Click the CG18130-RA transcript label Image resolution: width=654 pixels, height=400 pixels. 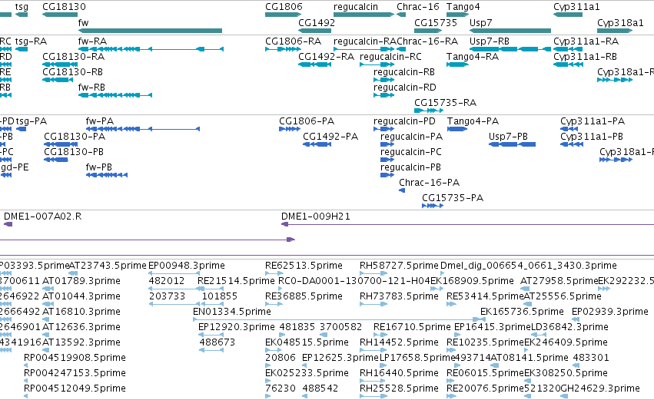pyautogui.click(x=74, y=57)
